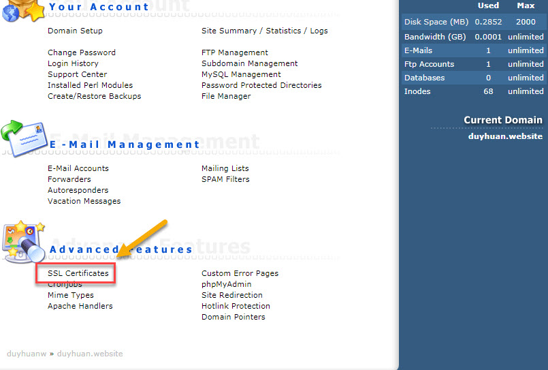This screenshot has height=370, width=548.
Task: Open SSL Certificates link
Action: [x=78, y=273]
